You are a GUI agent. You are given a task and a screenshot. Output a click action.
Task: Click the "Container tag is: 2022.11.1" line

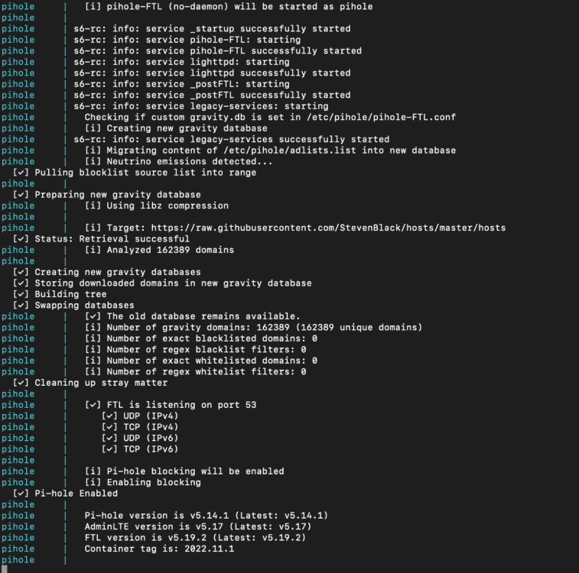[159, 549]
